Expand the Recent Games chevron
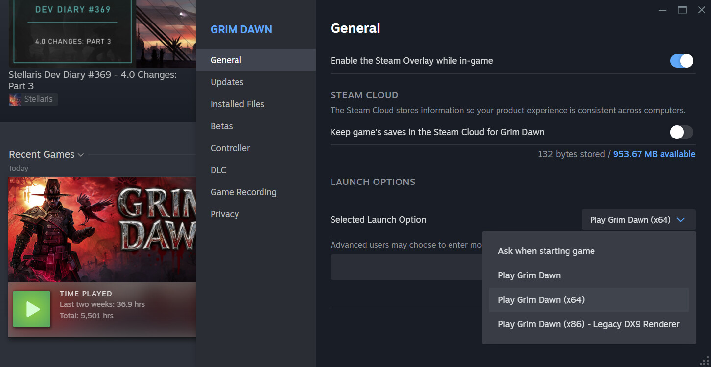This screenshot has width=711, height=367. pos(81,155)
